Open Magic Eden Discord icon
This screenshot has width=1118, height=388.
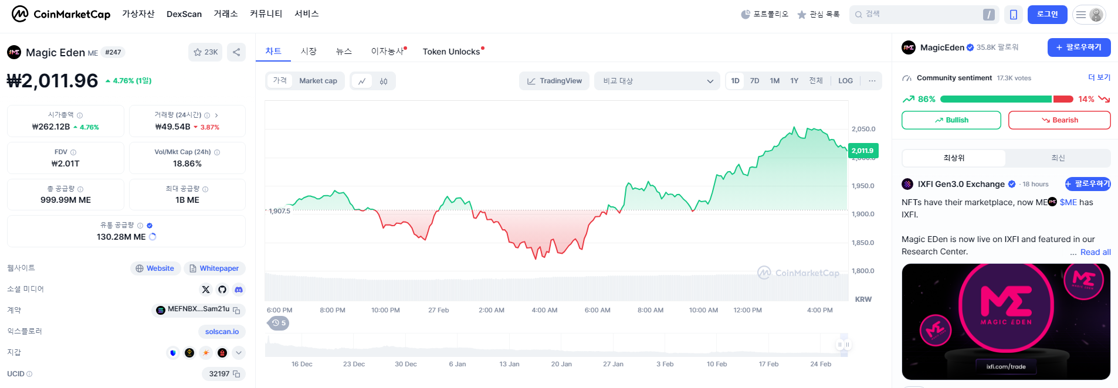(x=239, y=290)
